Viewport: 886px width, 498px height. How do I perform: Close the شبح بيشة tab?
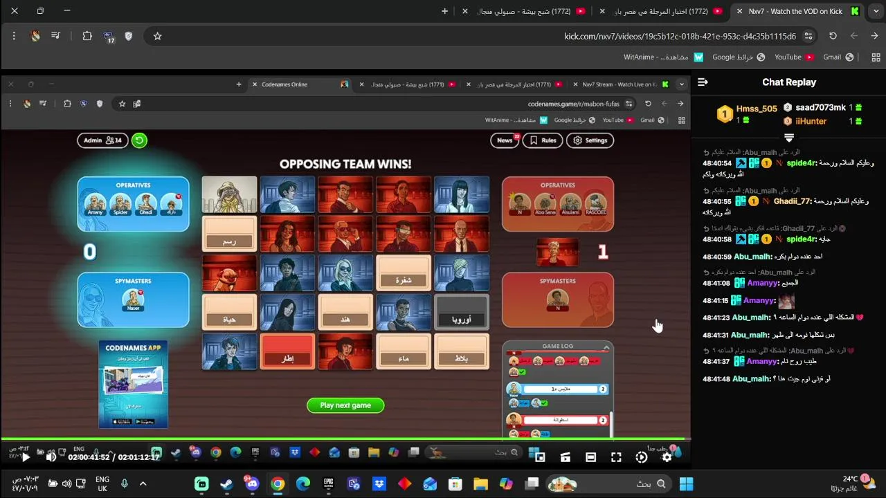click(x=465, y=11)
